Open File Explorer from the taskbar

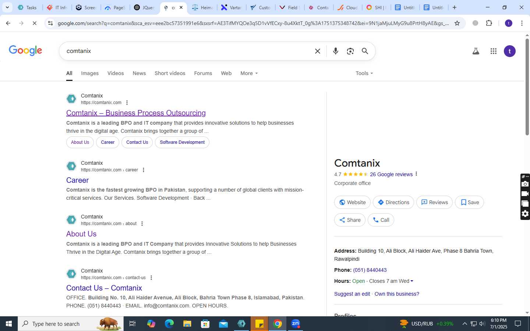pyautogui.click(x=187, y=324)
